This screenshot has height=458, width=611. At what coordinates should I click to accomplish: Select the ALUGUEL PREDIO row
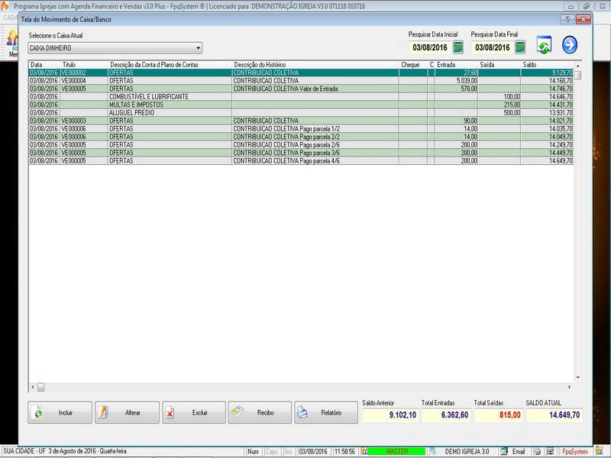coord(301,112)
